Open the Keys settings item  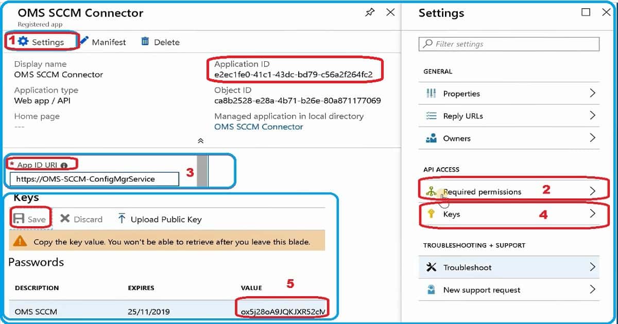[509, 214]
